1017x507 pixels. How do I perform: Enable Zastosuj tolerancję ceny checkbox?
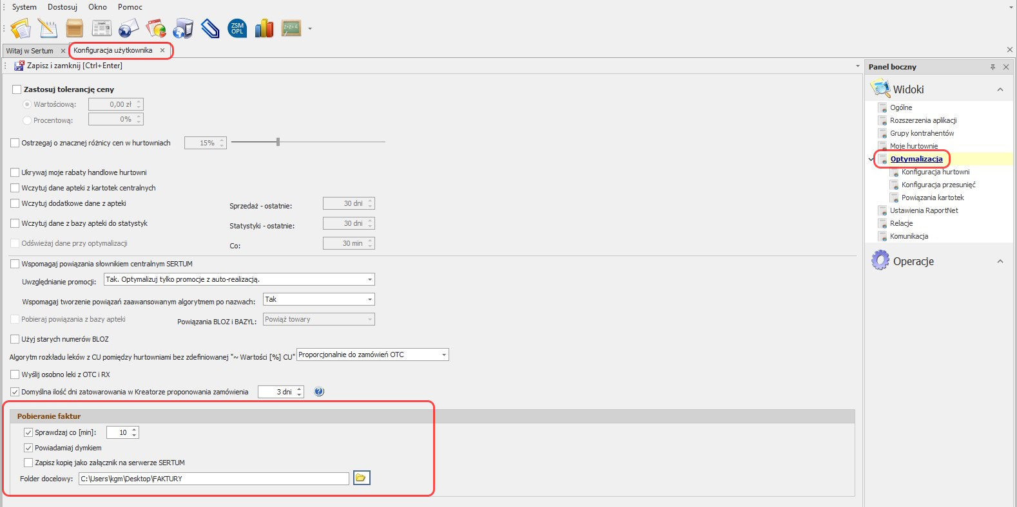point(17,89)
